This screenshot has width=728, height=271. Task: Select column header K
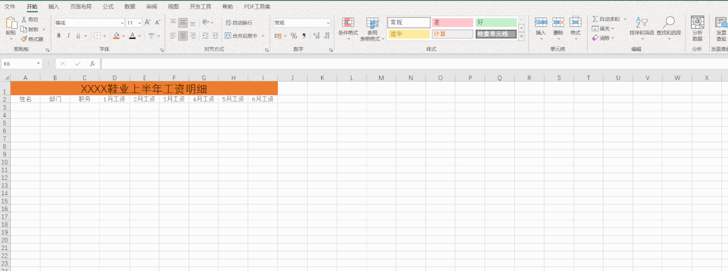click(322, 78)
